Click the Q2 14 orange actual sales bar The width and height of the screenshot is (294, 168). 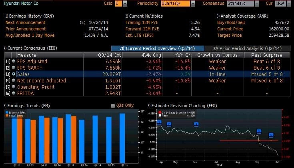point(74,140)
